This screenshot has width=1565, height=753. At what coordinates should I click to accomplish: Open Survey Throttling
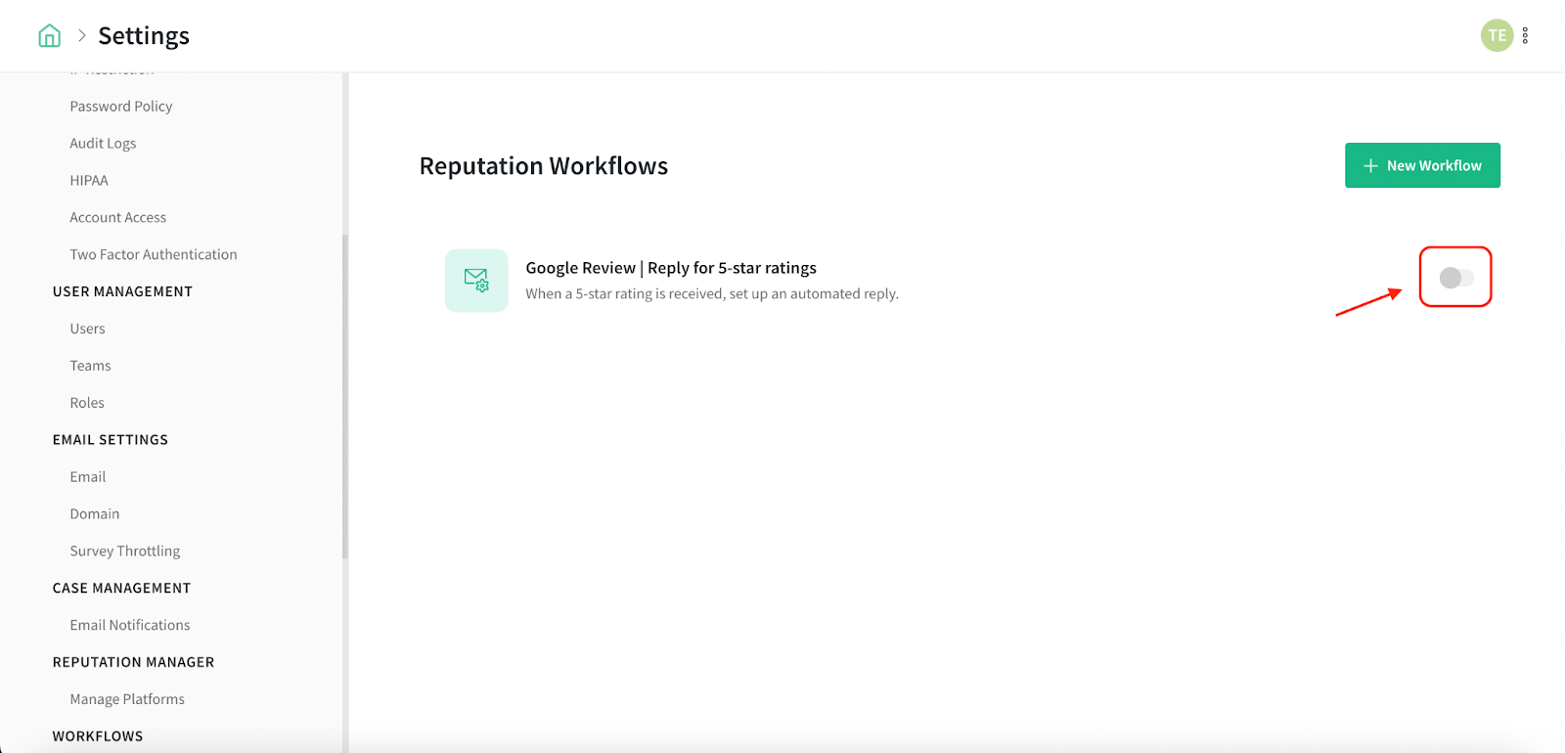pyautogui.click(x=125, y=552)
